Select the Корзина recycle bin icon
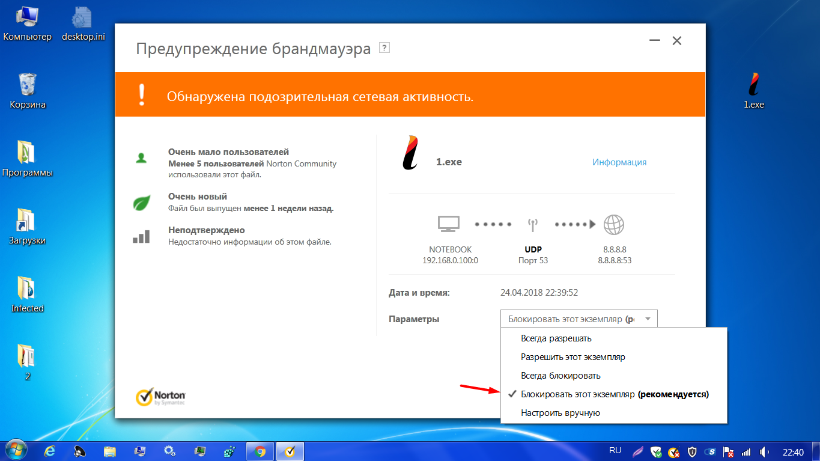 coord(28,91)
